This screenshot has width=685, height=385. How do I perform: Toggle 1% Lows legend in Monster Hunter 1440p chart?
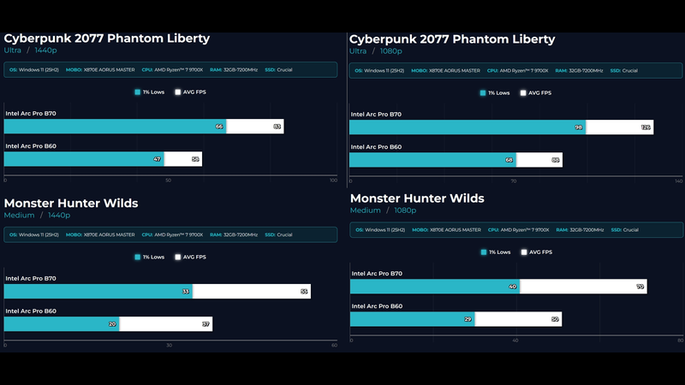[x=150, y=256]
